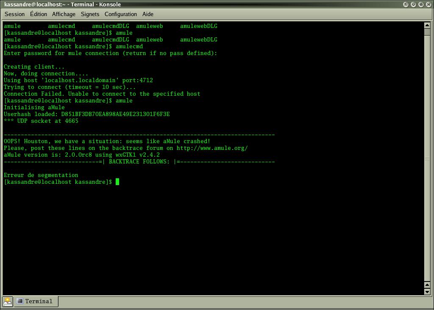Click the scrollbar thumb handle

[427, 159]
